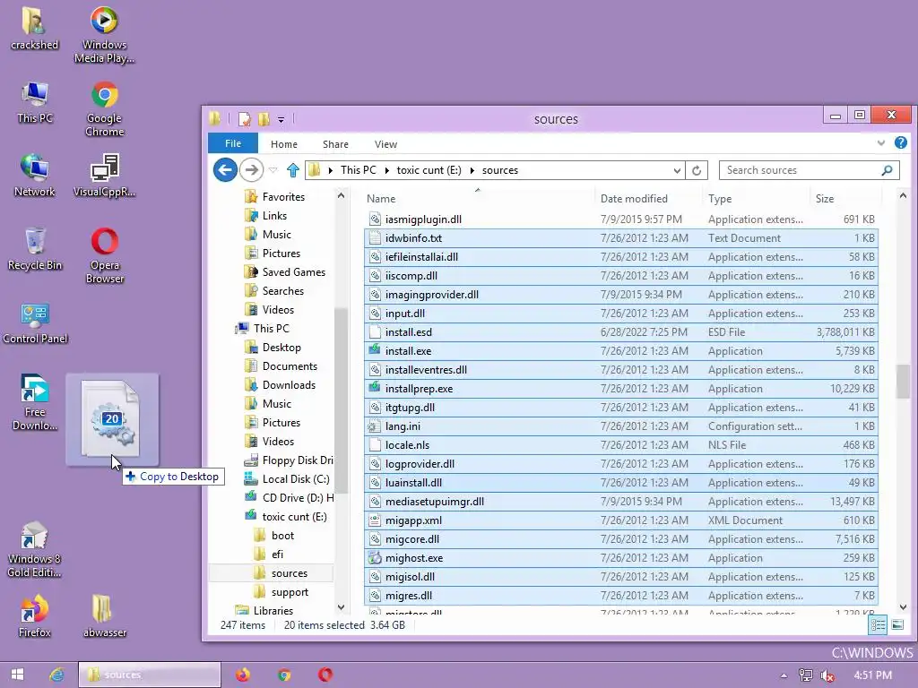Click the file list vertical scrollbar thumb
Viewport: 918px width, 688px height.
[x=903, y=382]
